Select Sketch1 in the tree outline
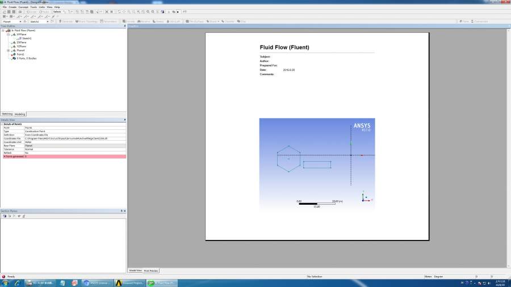Image resolution: width=511 pixels, height=287 pixels. coord(27,39)
